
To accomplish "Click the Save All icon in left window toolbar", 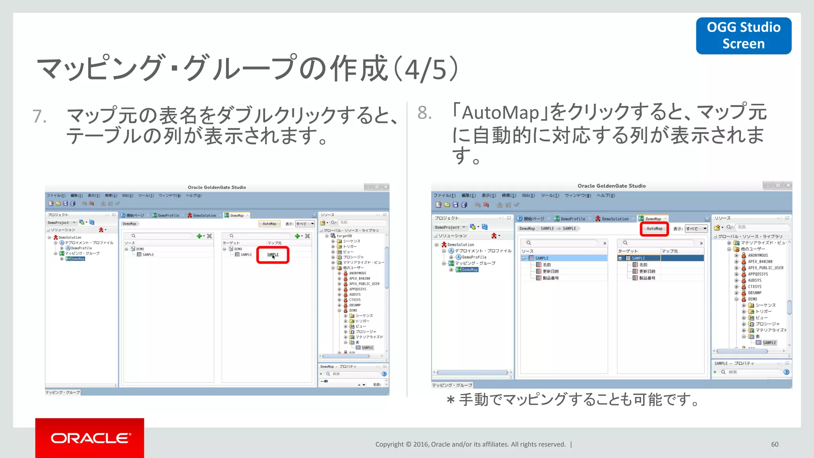I will point(73,204).
